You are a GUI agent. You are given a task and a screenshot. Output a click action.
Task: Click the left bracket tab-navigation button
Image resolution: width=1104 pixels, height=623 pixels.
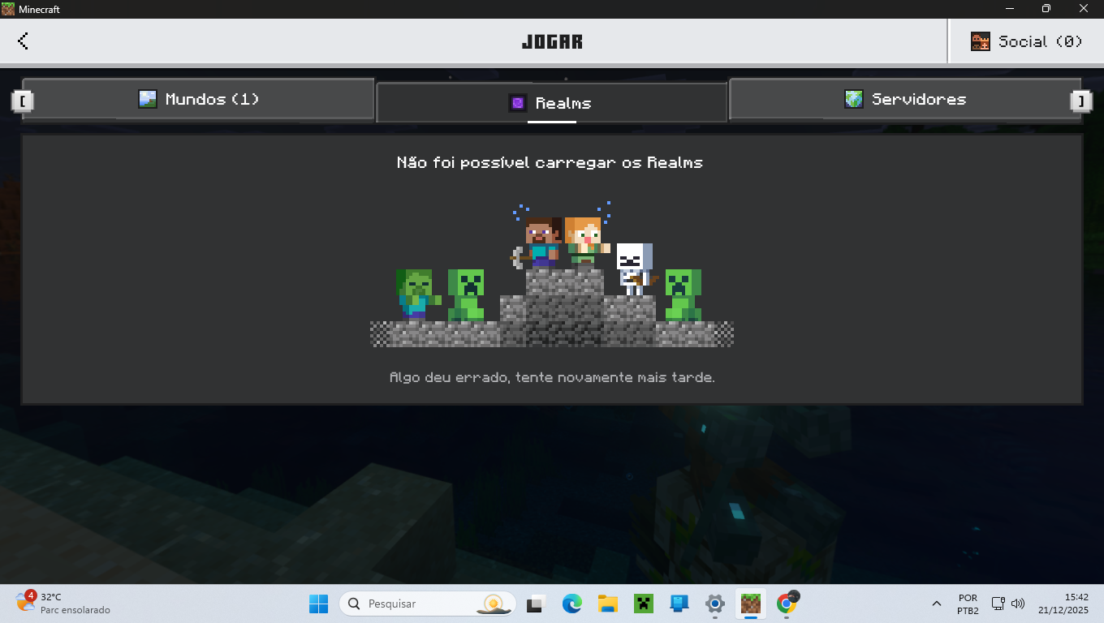coord(22,101)
